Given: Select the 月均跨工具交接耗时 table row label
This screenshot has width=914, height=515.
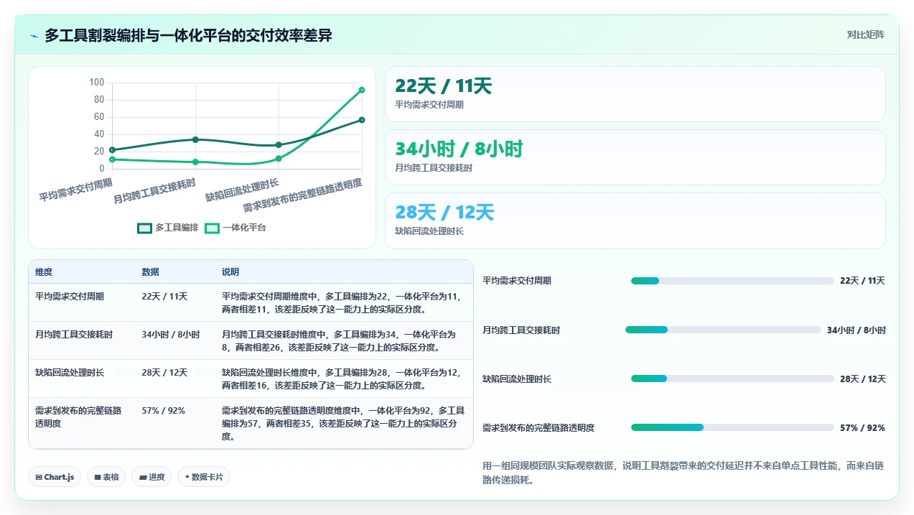Looking at the screenshot, I should 74,334.
